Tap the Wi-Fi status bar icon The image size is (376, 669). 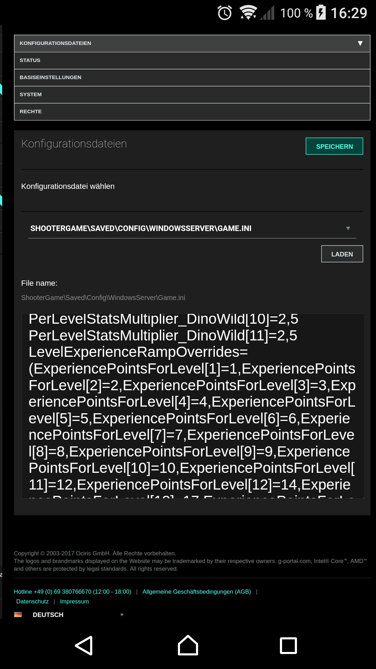tap(248, 13)
